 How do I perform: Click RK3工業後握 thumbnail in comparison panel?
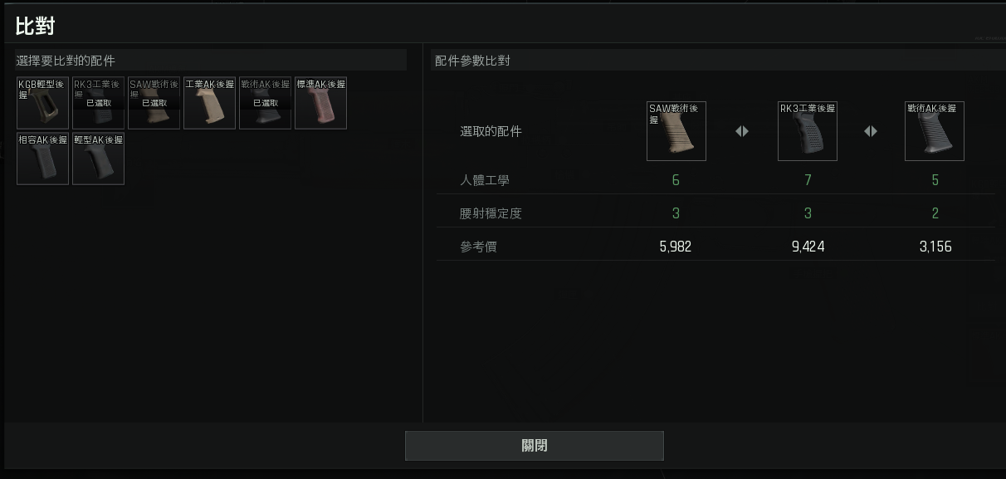click(x=808, y=131)
